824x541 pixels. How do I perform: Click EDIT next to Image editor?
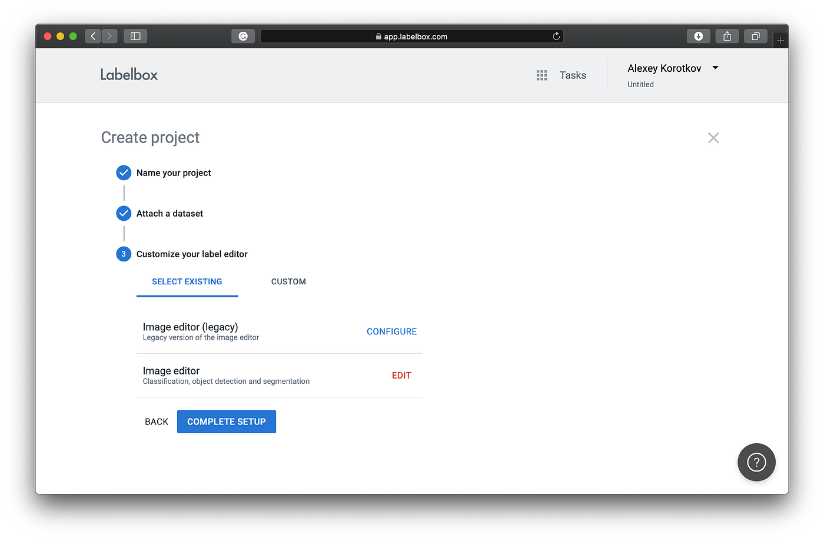pos(401,375)
